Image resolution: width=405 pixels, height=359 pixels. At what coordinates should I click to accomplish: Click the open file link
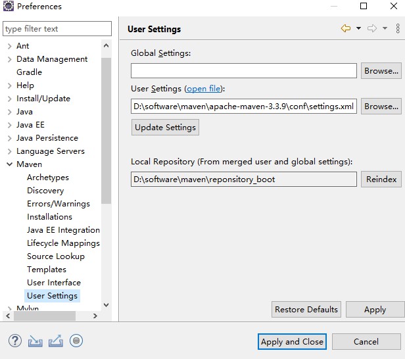coord(204,89)
